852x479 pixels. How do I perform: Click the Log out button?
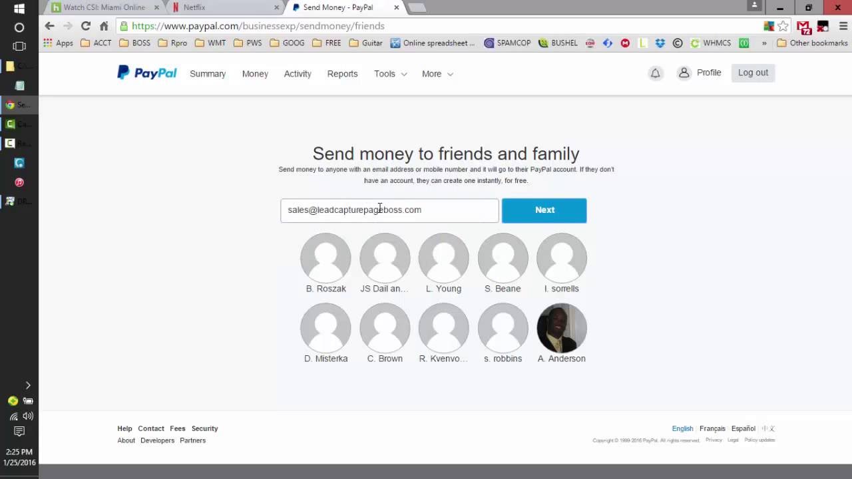(x=753, y=73)
